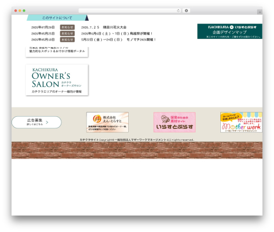Click the footer copyright text
Viewport: 274px width, 232px height.
pyautogui.click(x=136, y=140)
